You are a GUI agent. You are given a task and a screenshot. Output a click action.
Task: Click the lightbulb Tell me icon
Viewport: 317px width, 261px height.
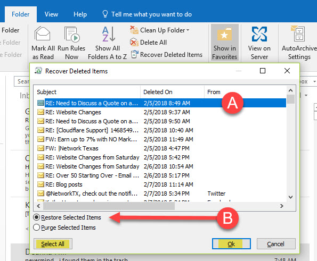tap(105, 14)
